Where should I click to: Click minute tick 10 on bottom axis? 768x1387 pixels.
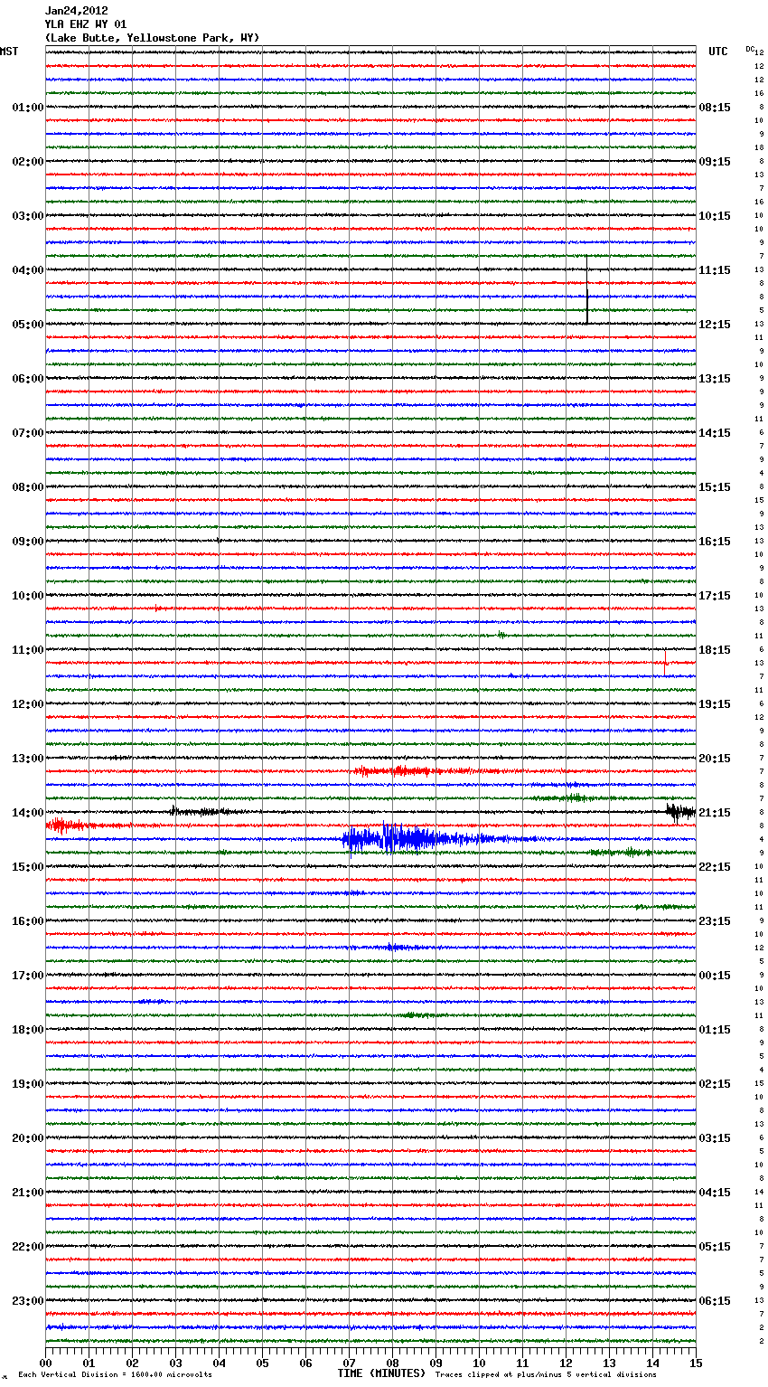coord(479,1363)
